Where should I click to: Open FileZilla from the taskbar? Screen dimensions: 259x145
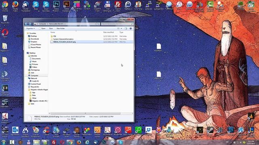(x=54, y=142)
